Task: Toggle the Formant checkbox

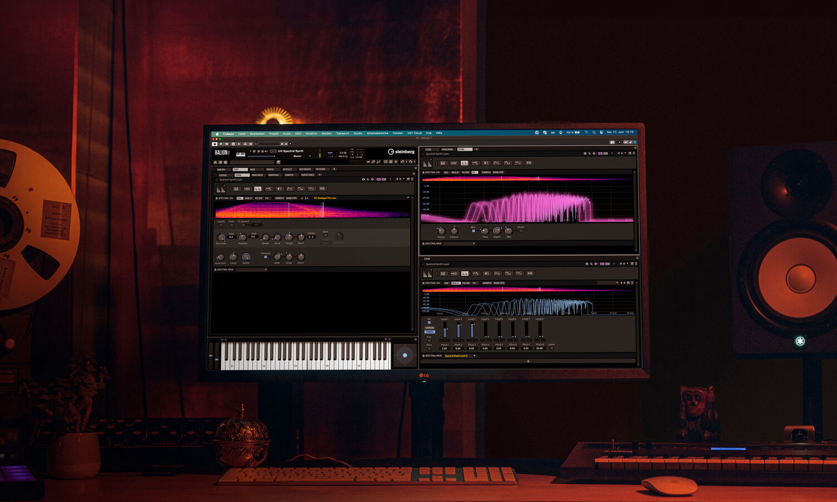Action: click(x=266, y=257)
